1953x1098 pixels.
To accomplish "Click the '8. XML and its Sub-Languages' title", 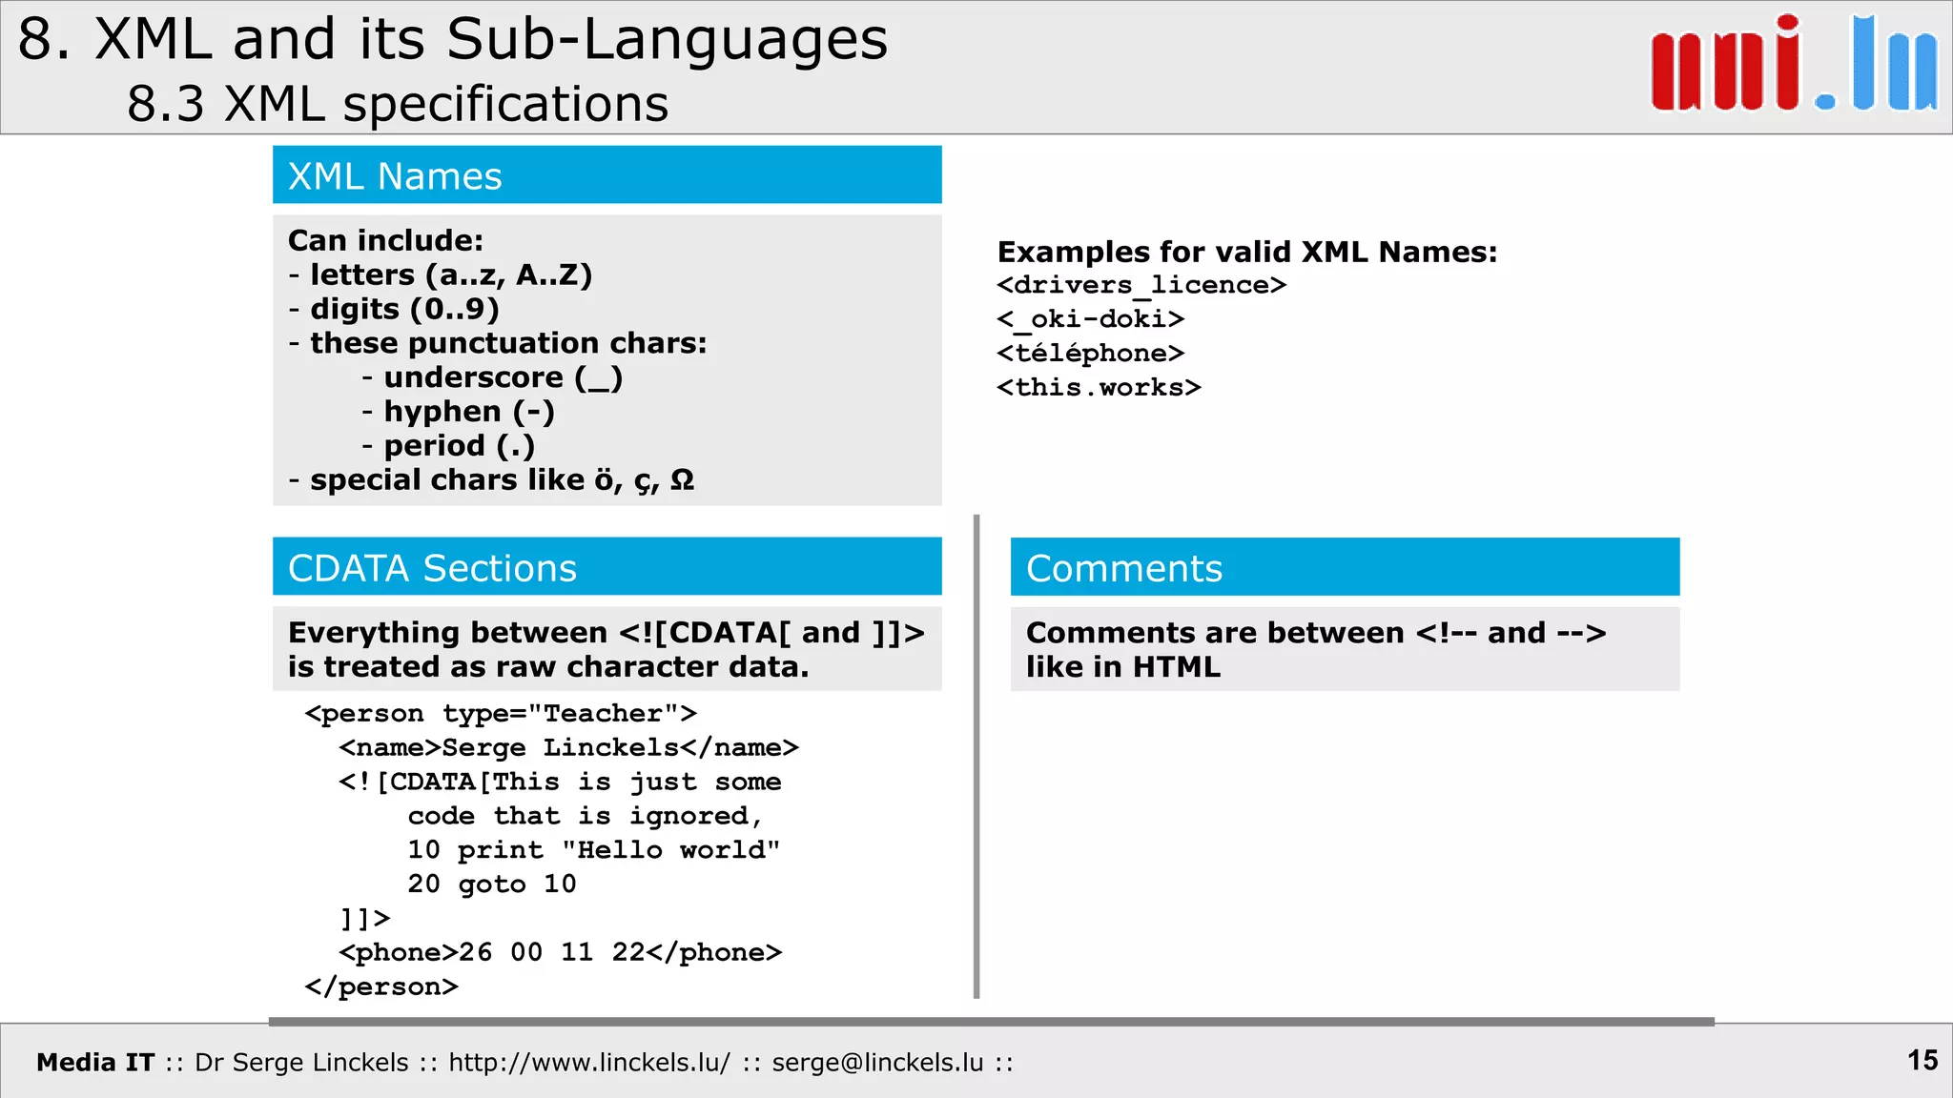I will click(x=453, y=40).
